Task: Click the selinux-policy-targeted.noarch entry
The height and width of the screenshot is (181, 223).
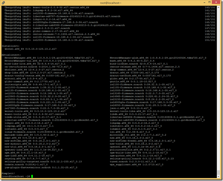Action: [x=43, y=162]
